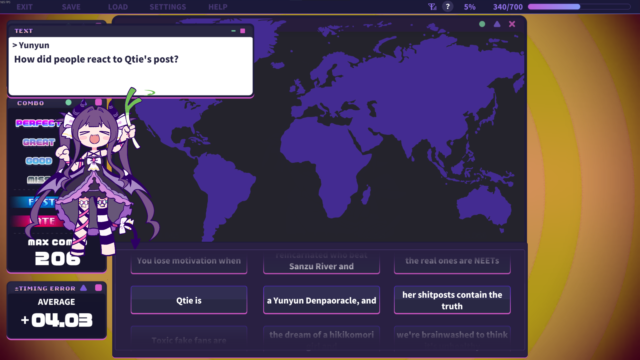
Task: Select 'a Yunyun Denpaoracle, and' phrase
Action: pyautogui.click(x=321, y=300)
